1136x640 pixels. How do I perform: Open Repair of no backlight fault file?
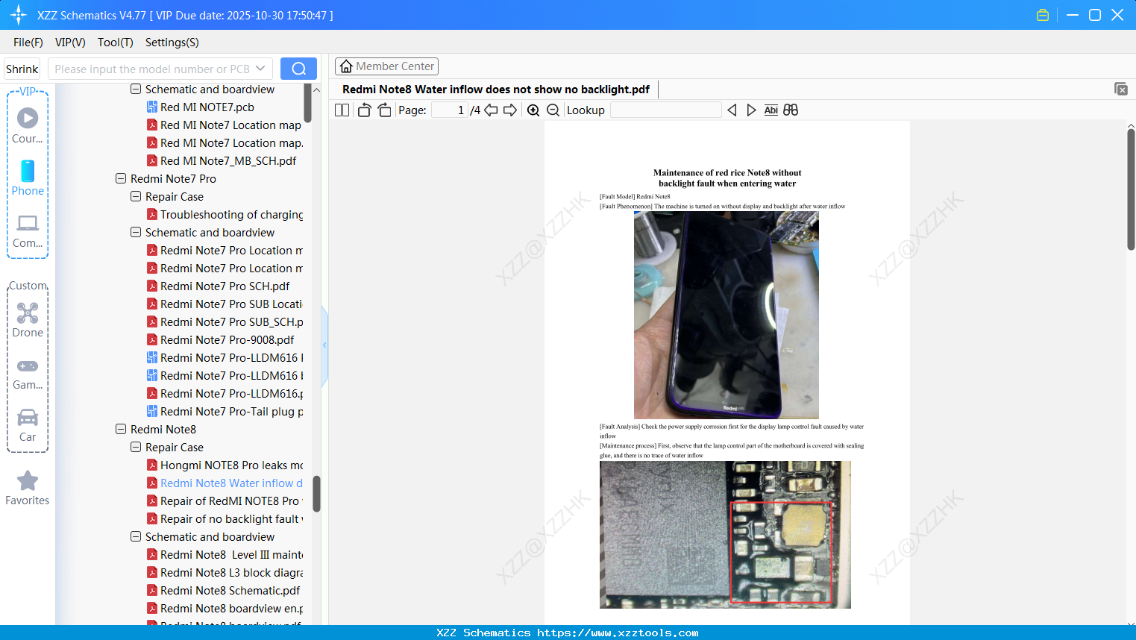(225, 519)
